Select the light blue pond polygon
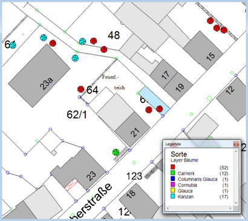The height and width of the screenshot is (221, 248). (154, 100)
